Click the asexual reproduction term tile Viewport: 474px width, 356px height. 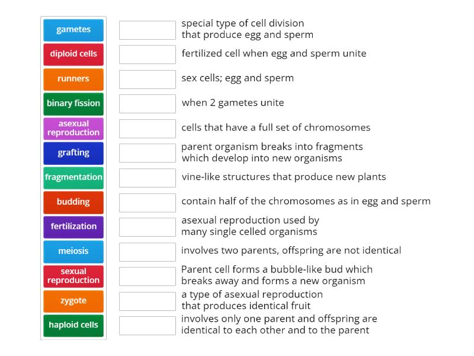click(73, 128)
